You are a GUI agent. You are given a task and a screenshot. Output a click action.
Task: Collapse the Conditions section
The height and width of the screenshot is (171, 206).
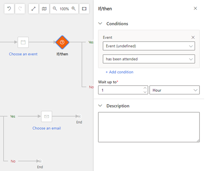[100, 24]
